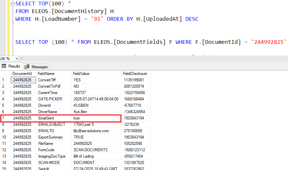Click checksum 1135199081 cell
The image size is (288, 170).
tap(136, 80)
